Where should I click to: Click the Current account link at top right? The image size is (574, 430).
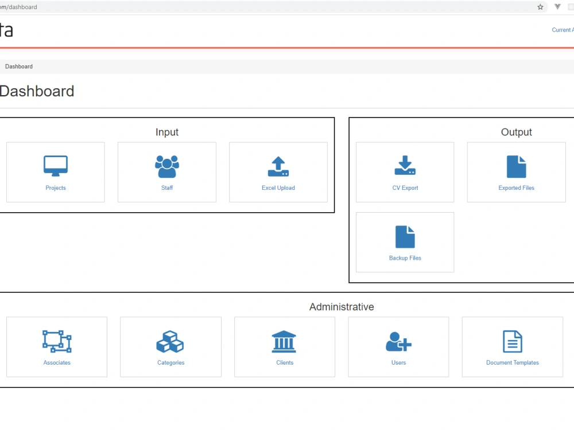click(563, 30)
